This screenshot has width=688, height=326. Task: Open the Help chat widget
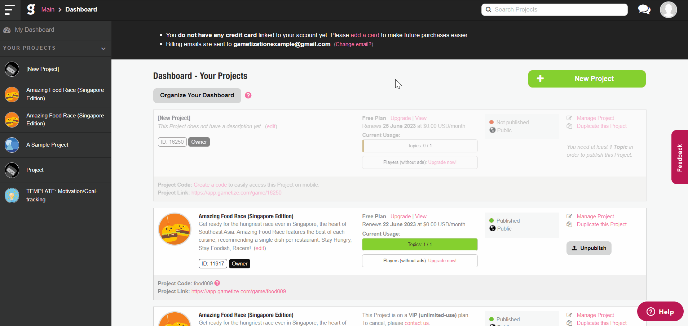660,312
